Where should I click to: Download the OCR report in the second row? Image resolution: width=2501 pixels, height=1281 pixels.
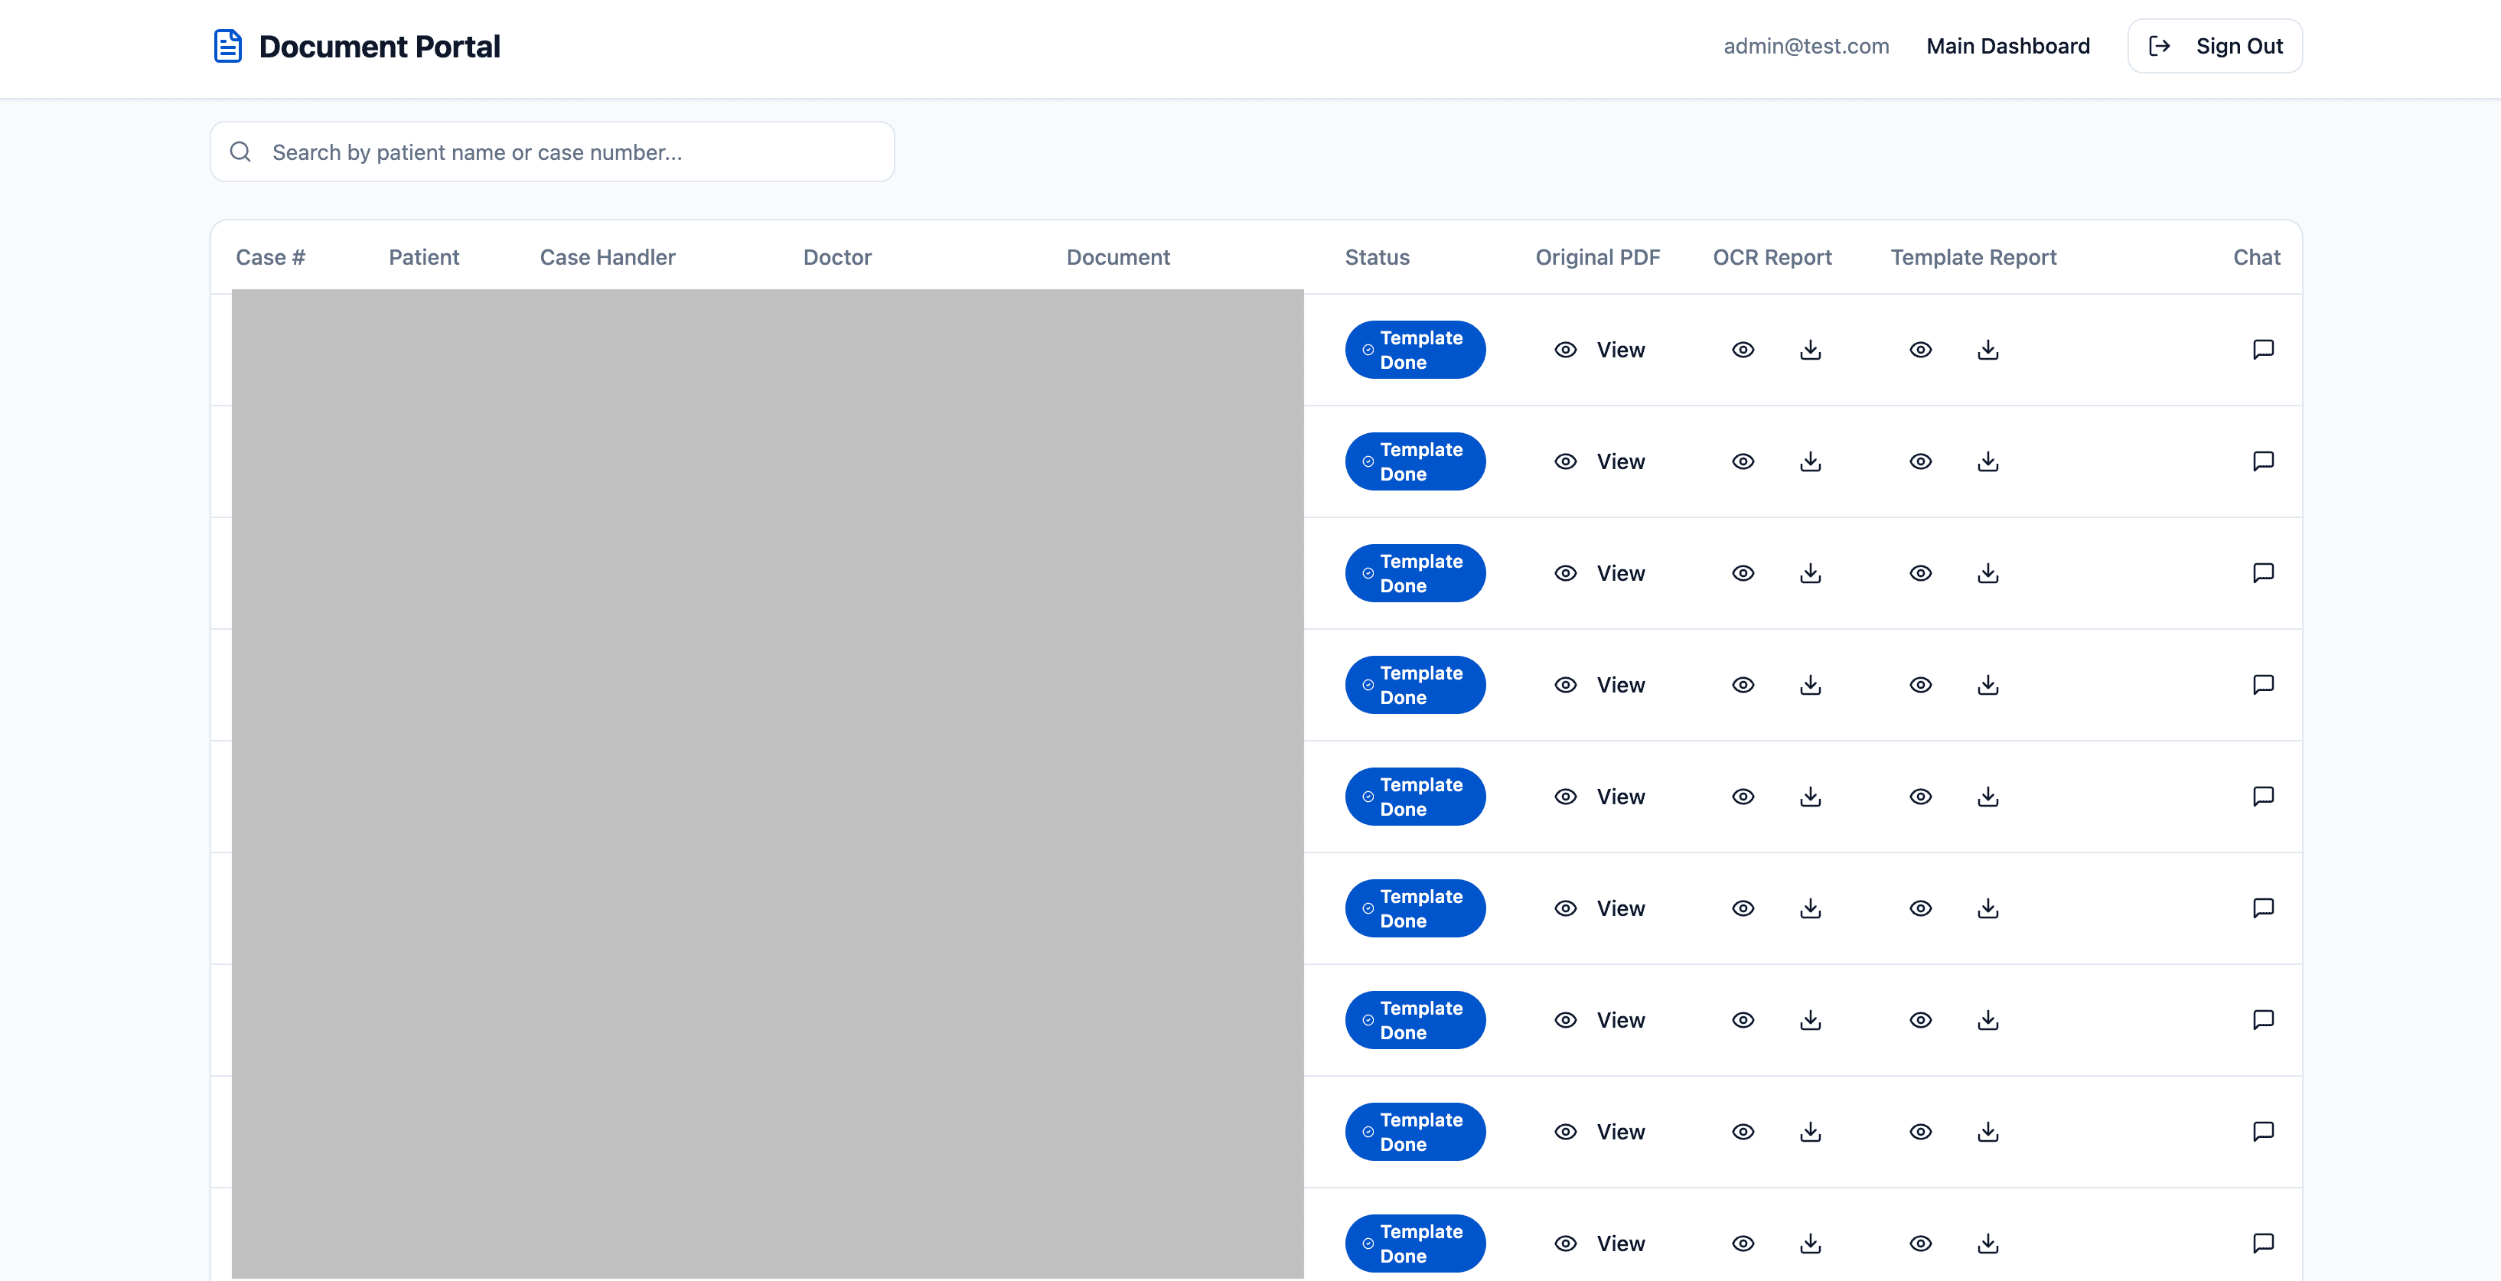click(x=1811, y=461)
